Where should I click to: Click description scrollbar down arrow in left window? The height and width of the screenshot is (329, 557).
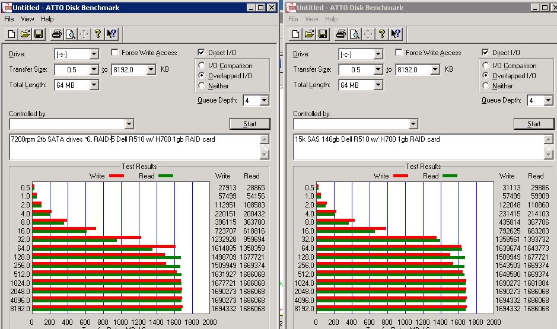(x=265, y=155)
